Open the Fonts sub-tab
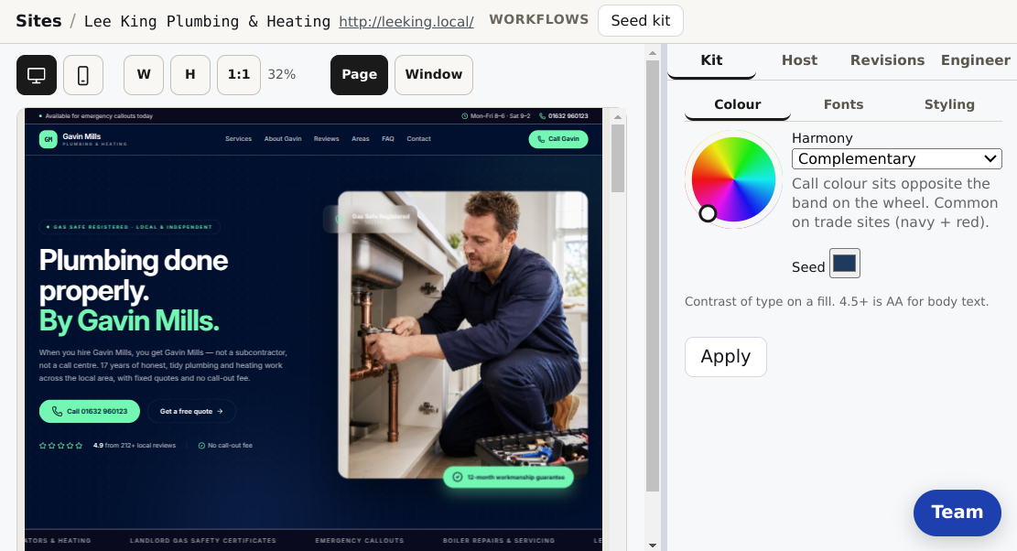1017x551 pixels. click(x=843, y=104)
